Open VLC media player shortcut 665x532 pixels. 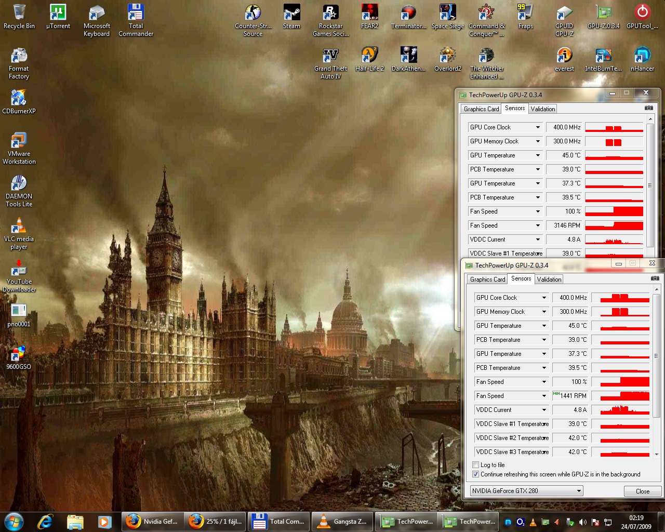(19, 234)
